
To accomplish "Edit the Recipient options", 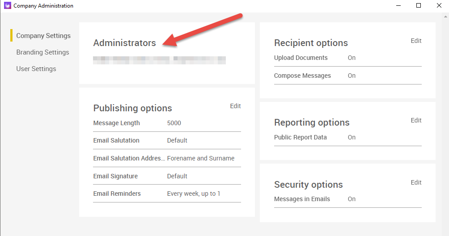I will coord(416,41).
